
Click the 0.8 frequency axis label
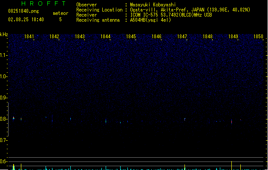(x=3, y=119)
